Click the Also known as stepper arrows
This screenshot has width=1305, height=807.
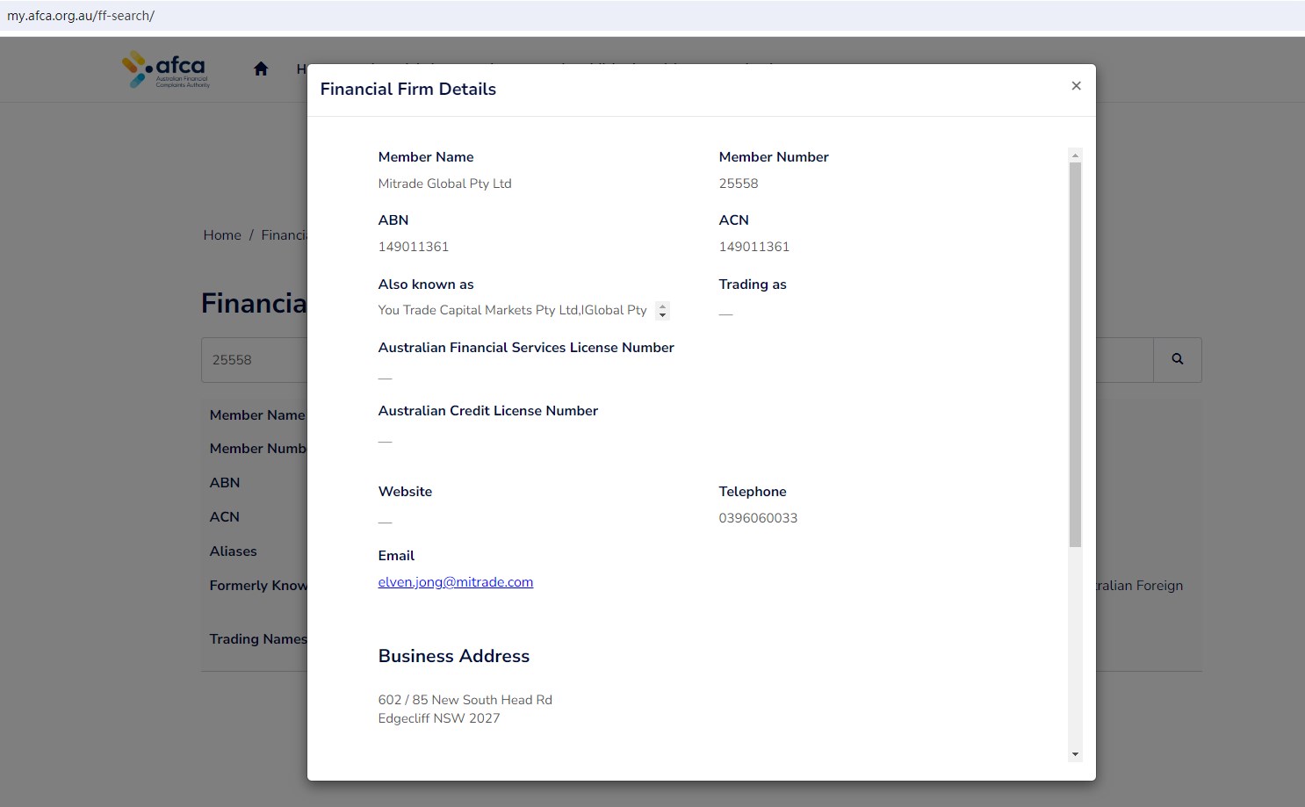click(x=663, y=311)
